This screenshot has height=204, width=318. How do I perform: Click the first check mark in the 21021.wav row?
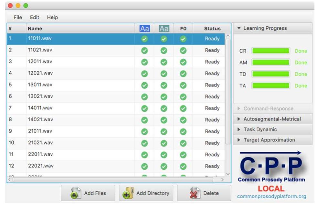[144, 143]
